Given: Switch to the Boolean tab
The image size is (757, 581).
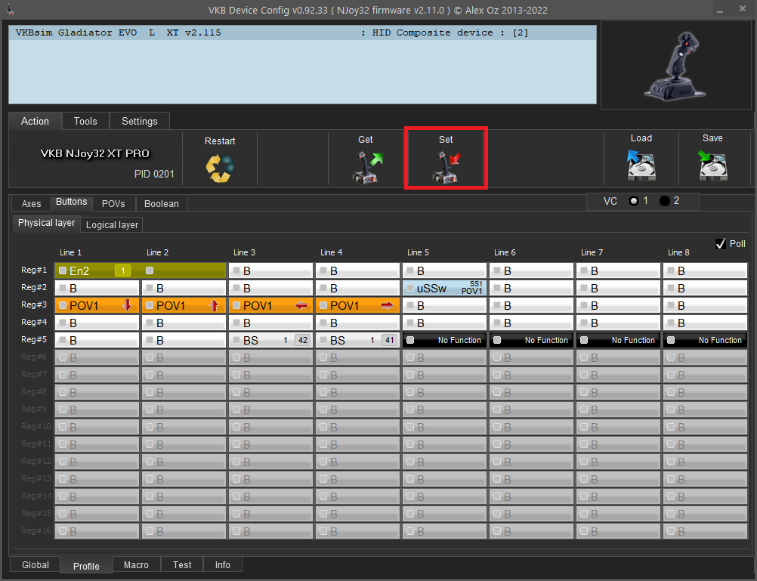Looking at the screenshot, I should [161, 204].
